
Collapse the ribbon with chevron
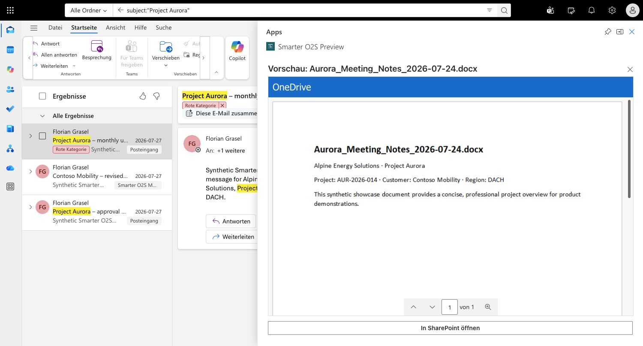(x=216, y=72)
